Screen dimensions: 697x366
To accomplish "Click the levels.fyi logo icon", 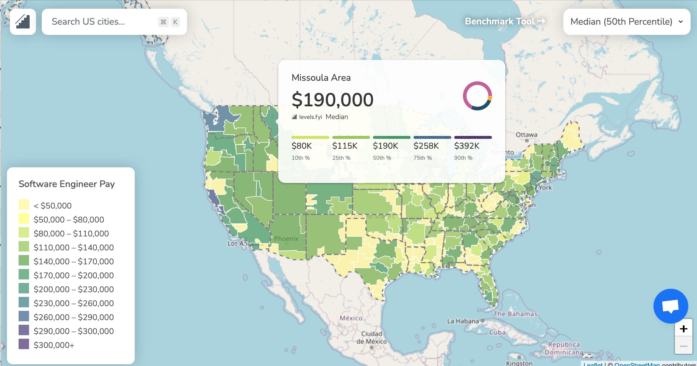I will point(23,21).
